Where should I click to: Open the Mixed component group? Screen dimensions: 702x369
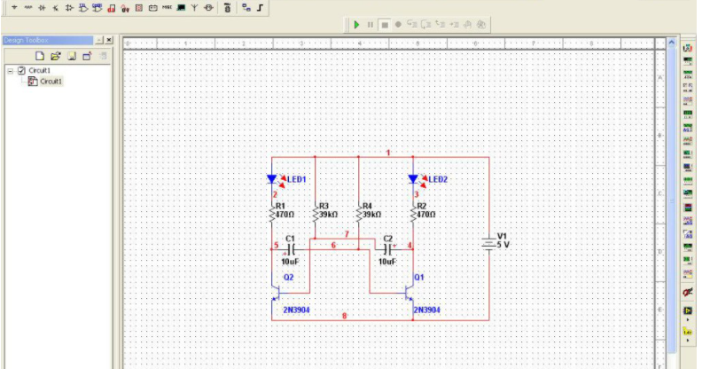[125, 8]
